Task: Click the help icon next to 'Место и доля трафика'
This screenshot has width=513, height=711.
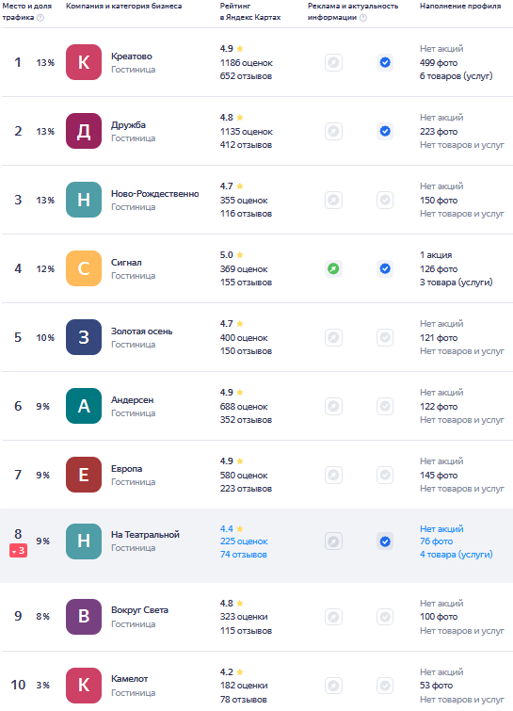Action: click(x=40, y=18)
